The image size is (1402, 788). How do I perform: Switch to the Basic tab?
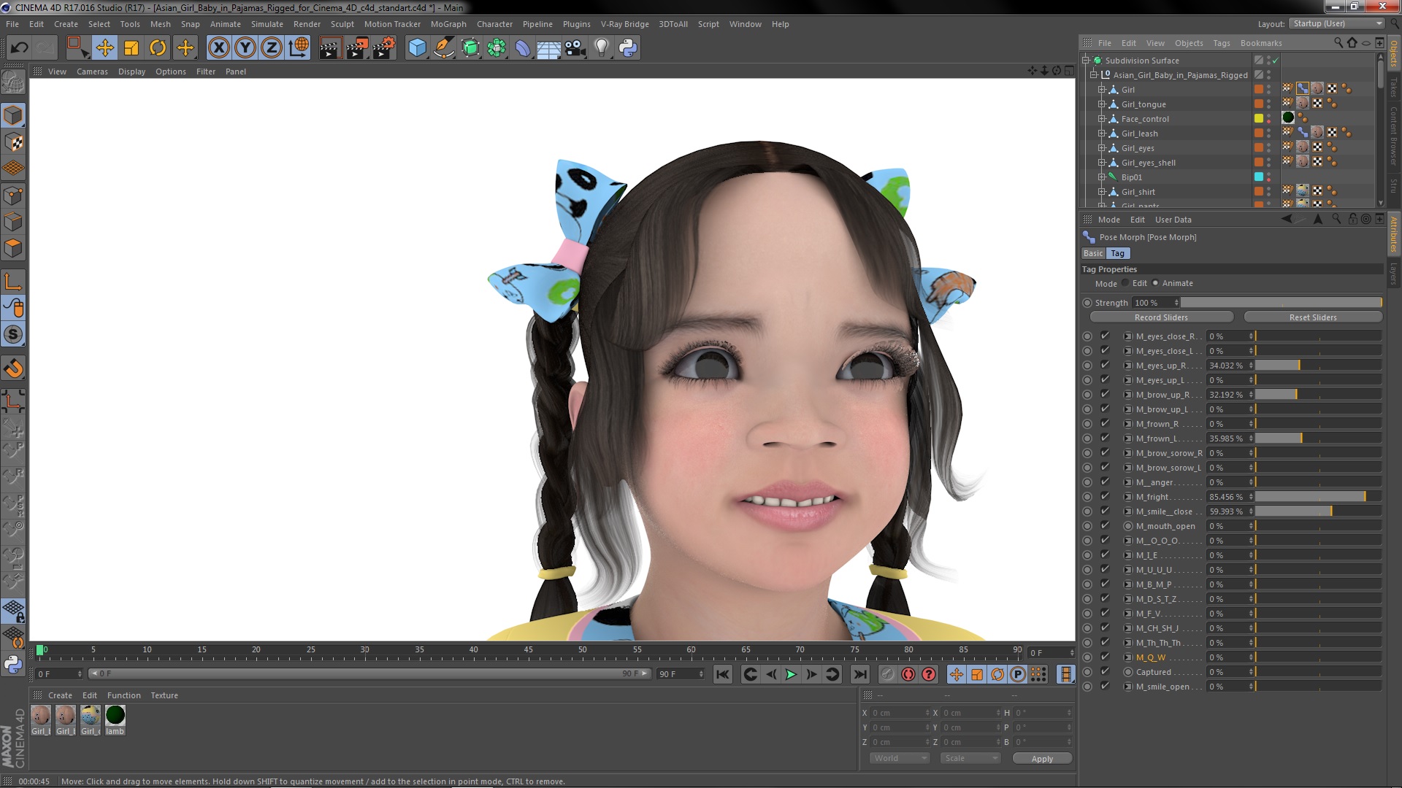tap(1093, 253)
